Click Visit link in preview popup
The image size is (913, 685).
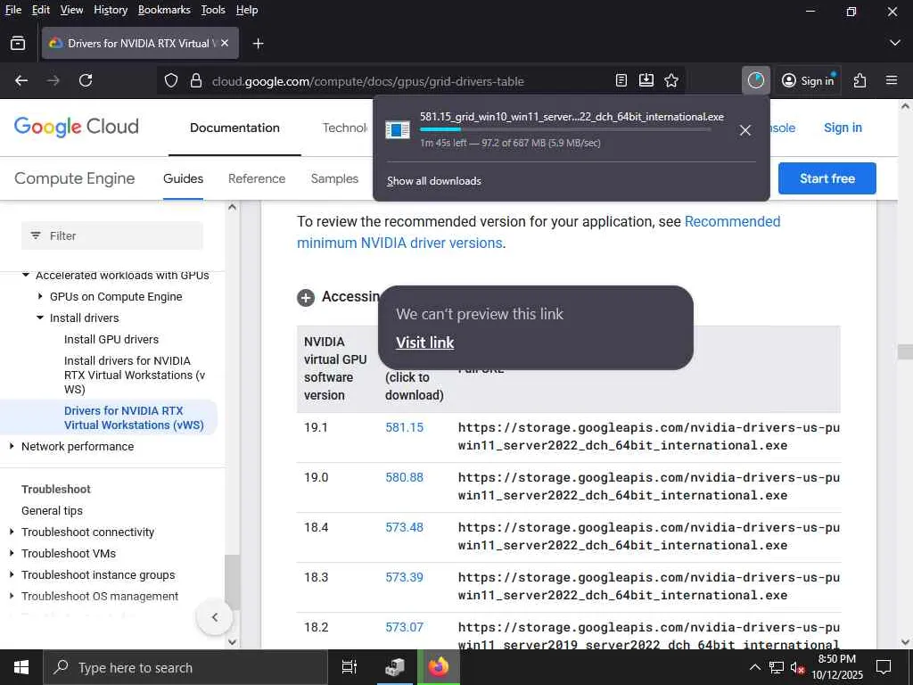coord(425,342)
